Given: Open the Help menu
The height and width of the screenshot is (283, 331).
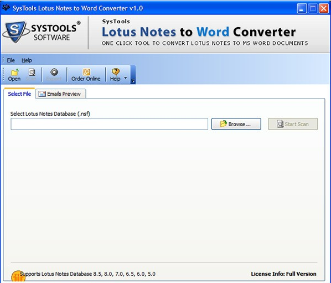Looking at the screenshot, I should [27, 60].
